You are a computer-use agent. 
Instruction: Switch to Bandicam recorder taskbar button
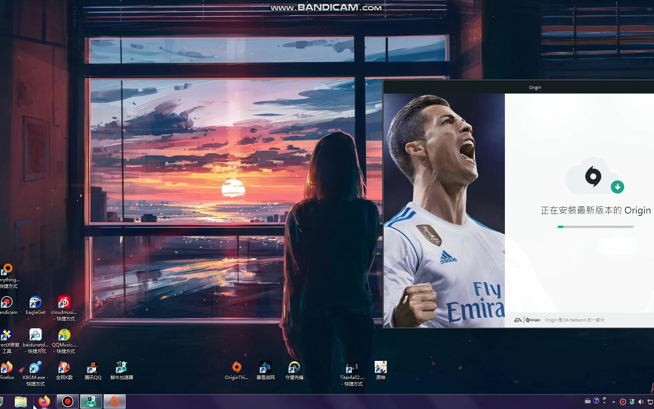click(x=68, y=401)
